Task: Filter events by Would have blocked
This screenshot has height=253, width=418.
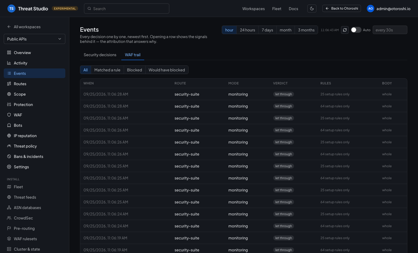Action: (x=167, y=70)
